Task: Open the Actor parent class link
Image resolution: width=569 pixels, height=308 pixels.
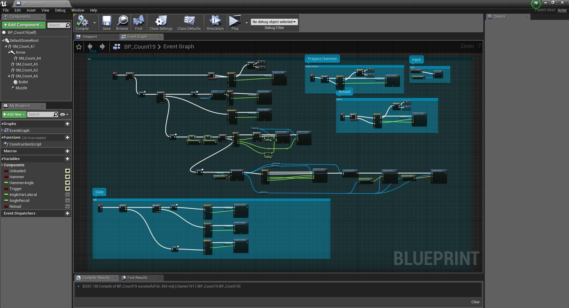Action: [x=562, y=10]
